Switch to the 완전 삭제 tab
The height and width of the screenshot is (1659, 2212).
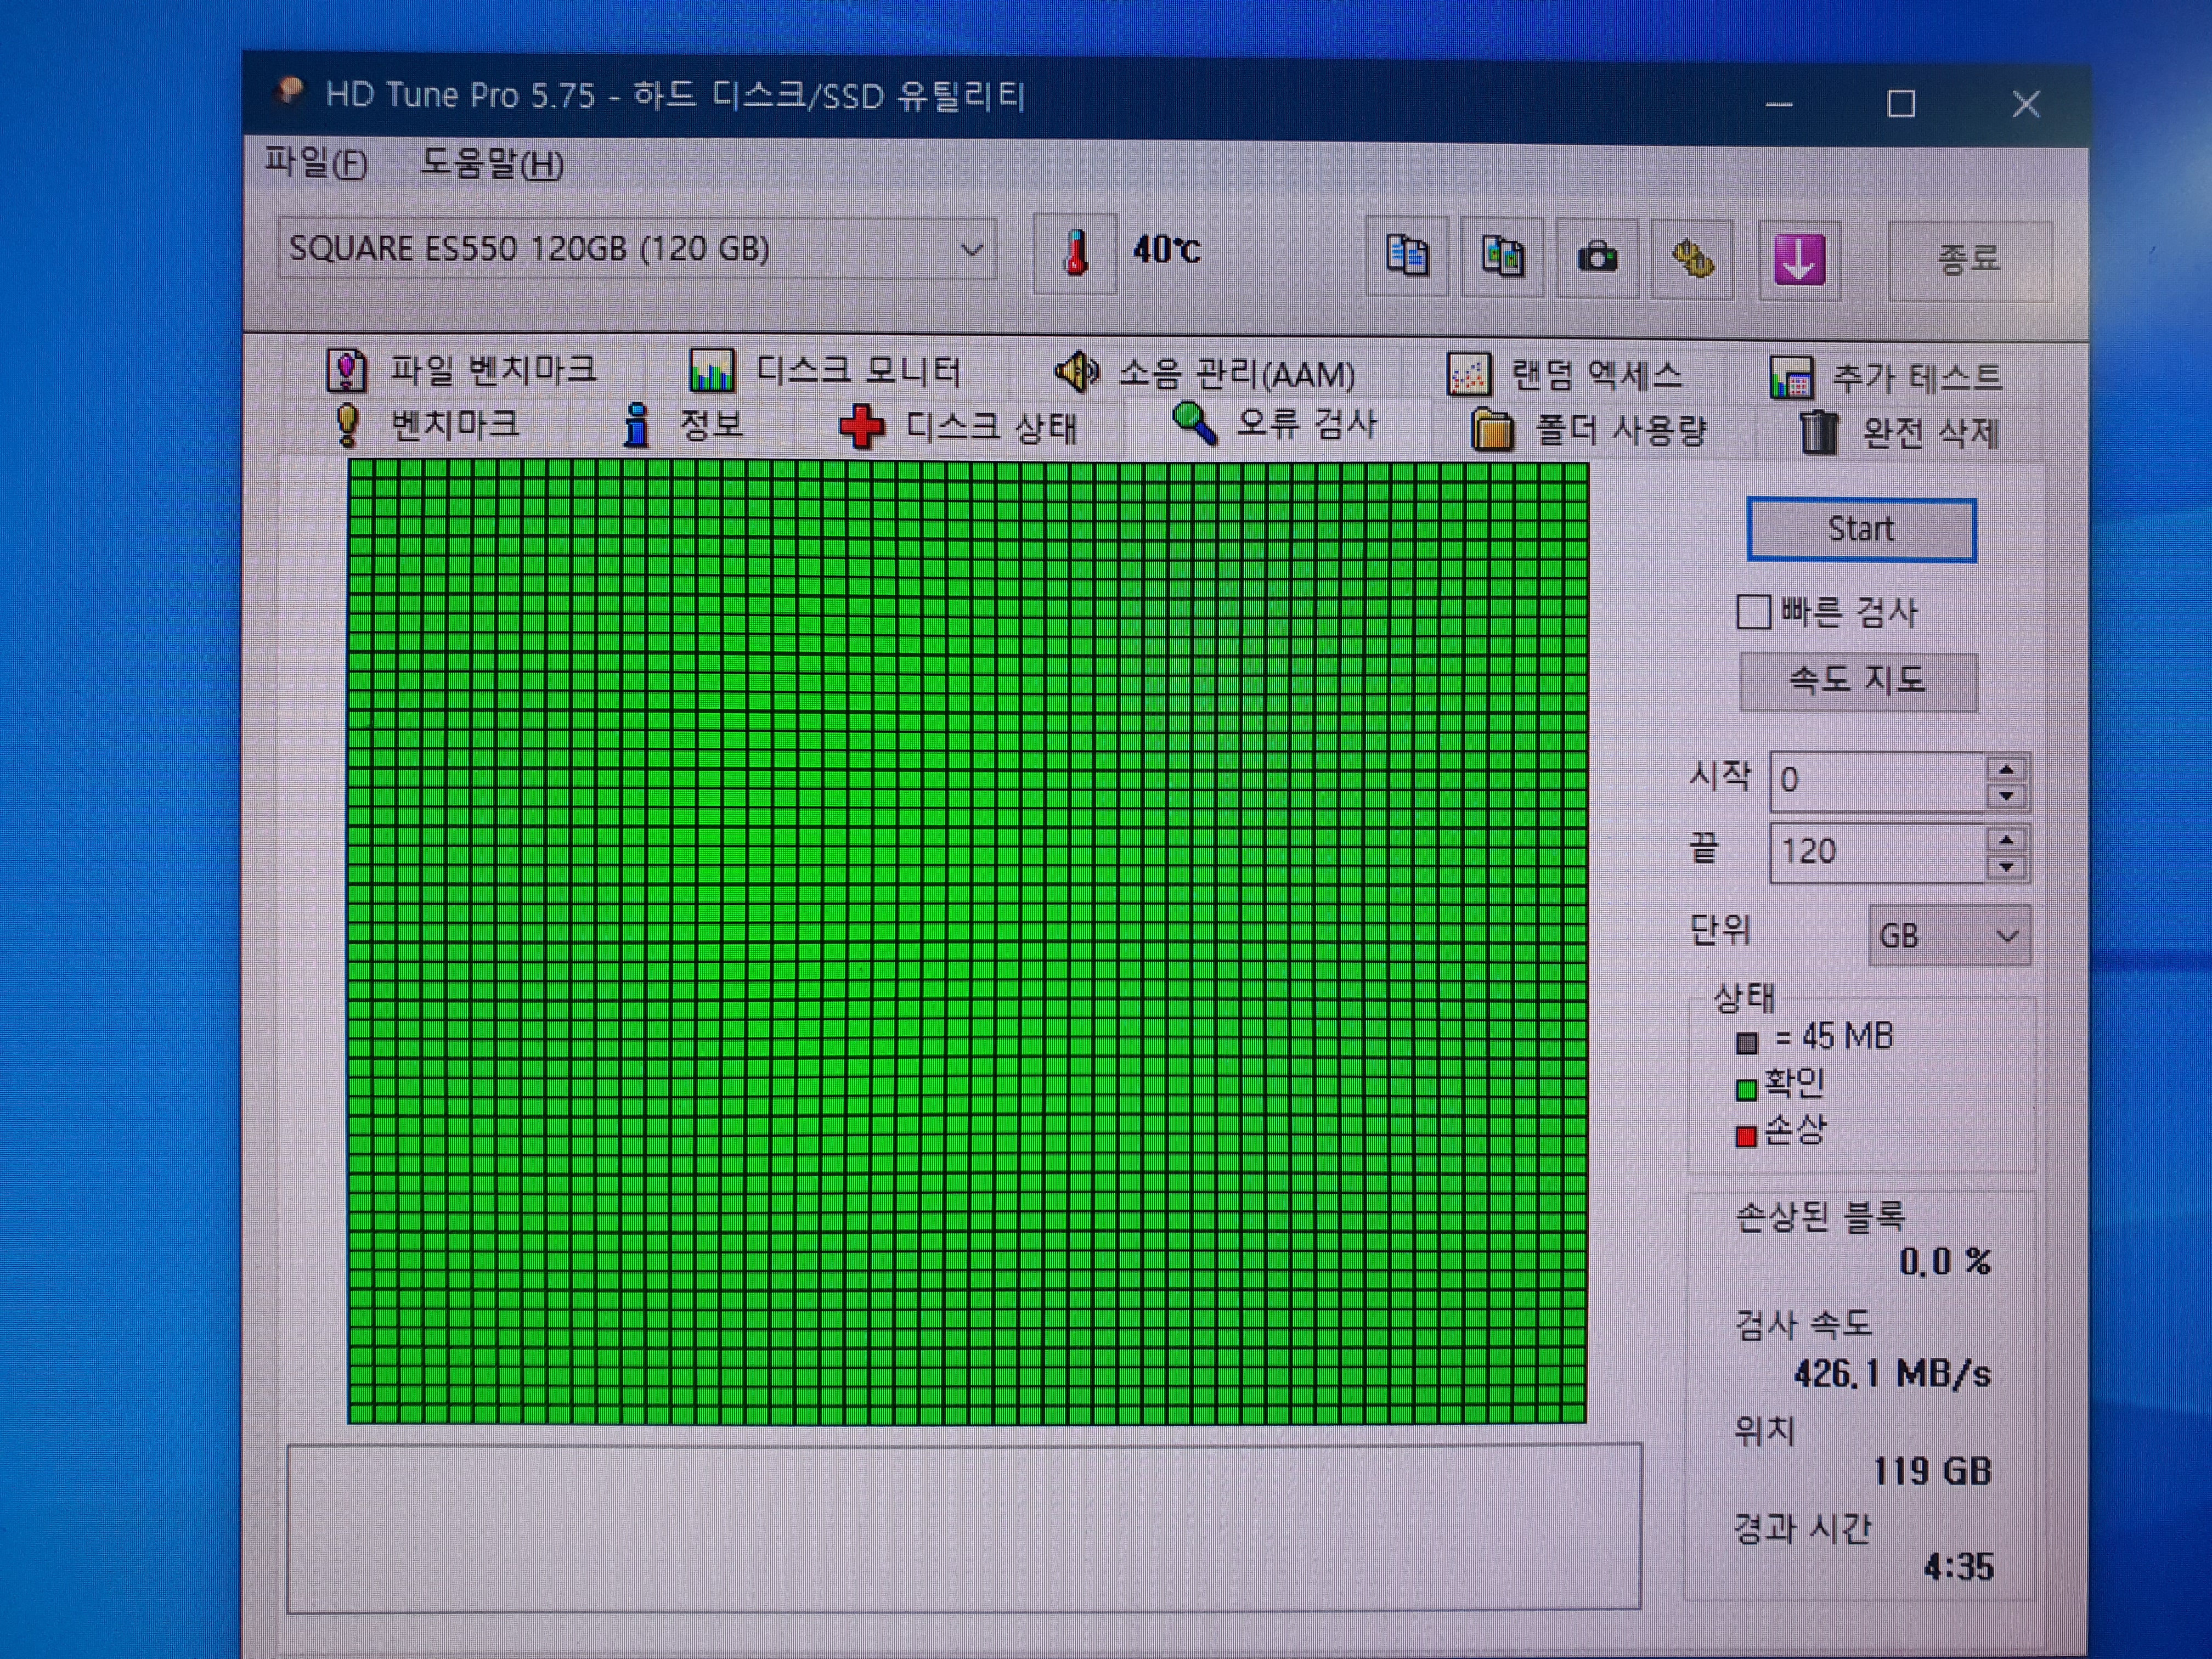click(x=1900, y=433)
